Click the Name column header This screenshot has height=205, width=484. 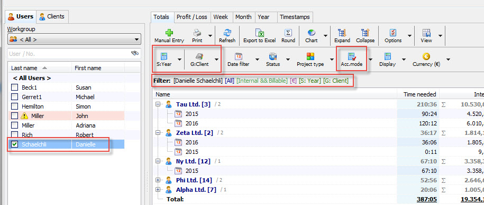click(275, 94)
